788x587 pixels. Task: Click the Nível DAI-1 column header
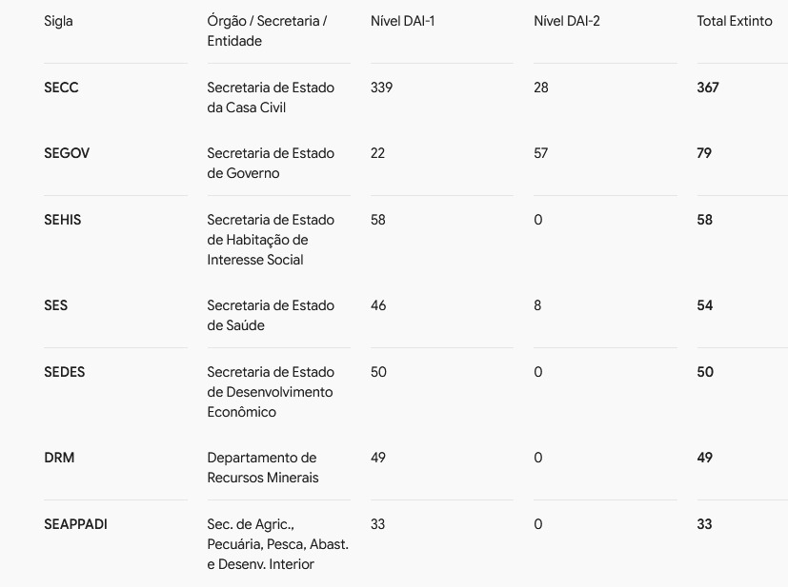coord(402,21)
